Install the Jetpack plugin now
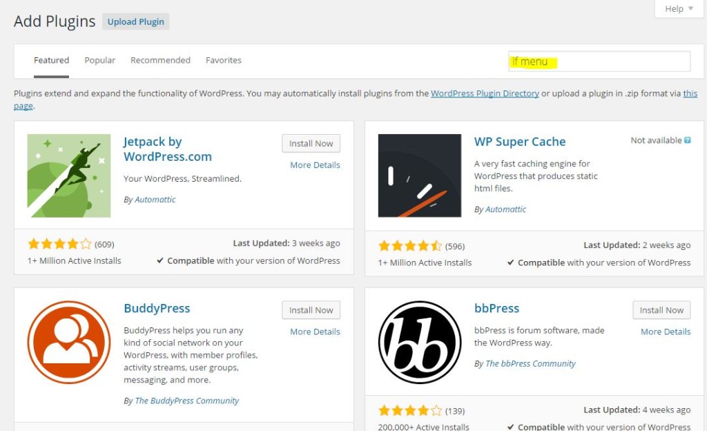 [311, 144]
